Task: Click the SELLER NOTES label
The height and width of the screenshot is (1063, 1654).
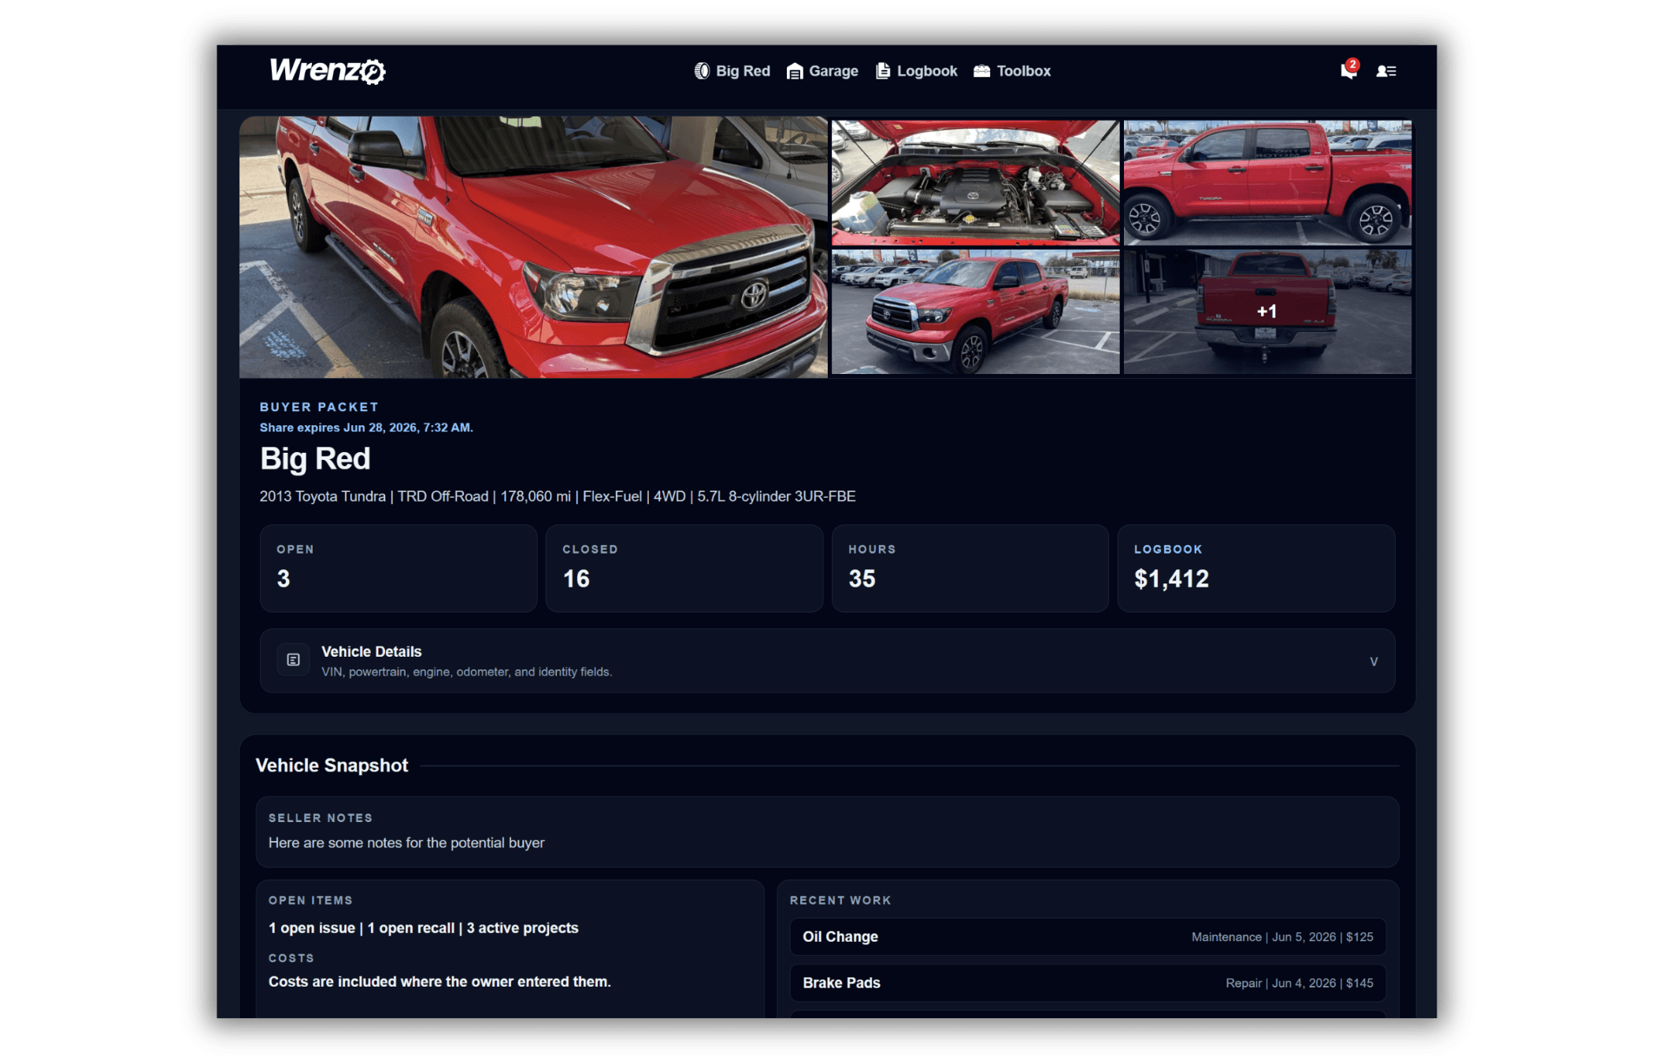Action: [x=321, y=818]
